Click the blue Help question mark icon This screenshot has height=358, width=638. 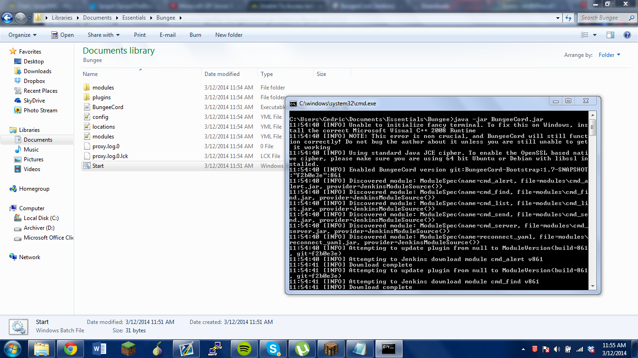[627, 34]
